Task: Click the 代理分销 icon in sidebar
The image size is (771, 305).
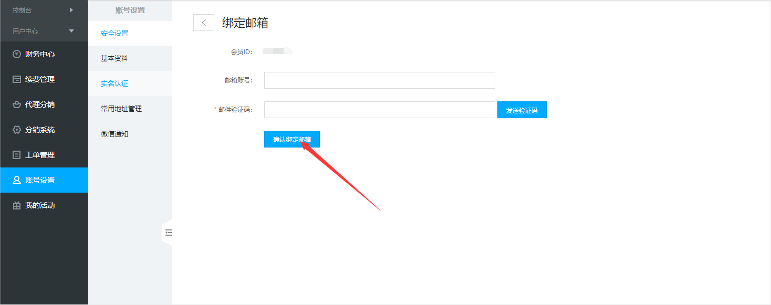Action: point(17,104)
